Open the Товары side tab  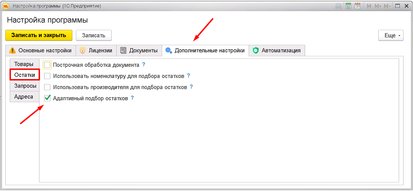(x=24, y=64)
